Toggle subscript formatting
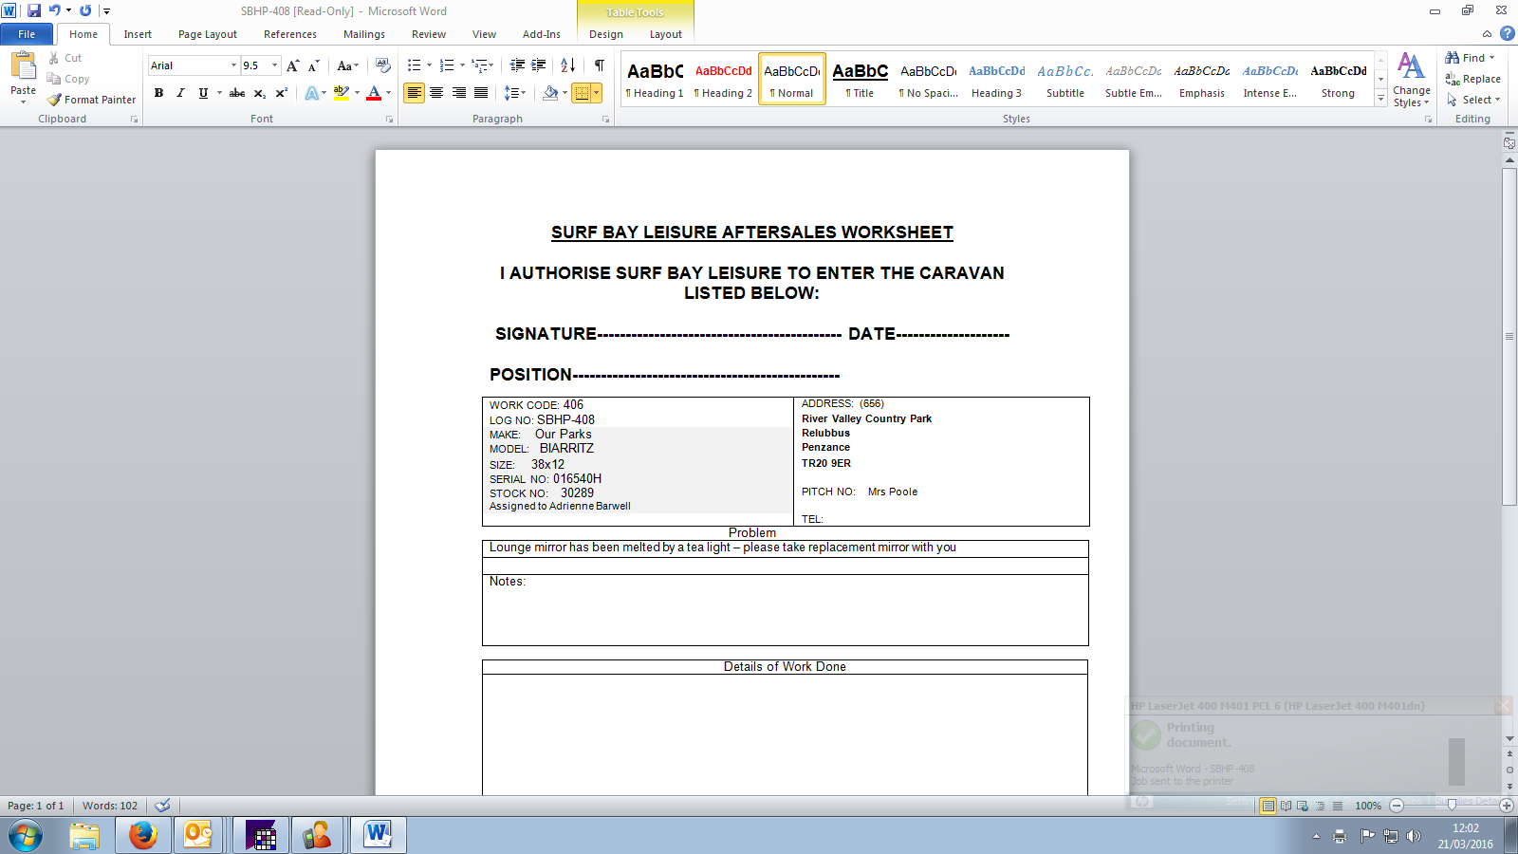The height and width of the screenshot is (854, 1518). pyautogui.click(x=259, y=93)
